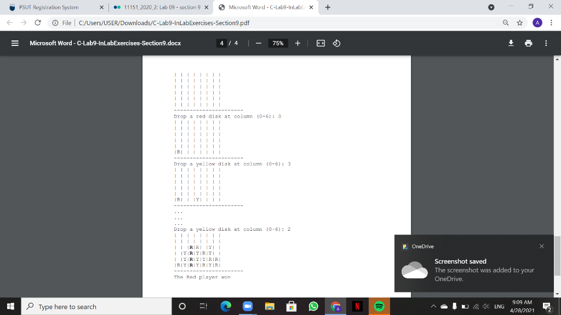Reload the current page

(37, 23)
